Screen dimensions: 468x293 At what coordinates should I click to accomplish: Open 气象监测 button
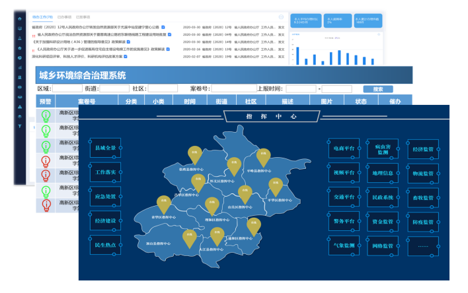(344, 245)
